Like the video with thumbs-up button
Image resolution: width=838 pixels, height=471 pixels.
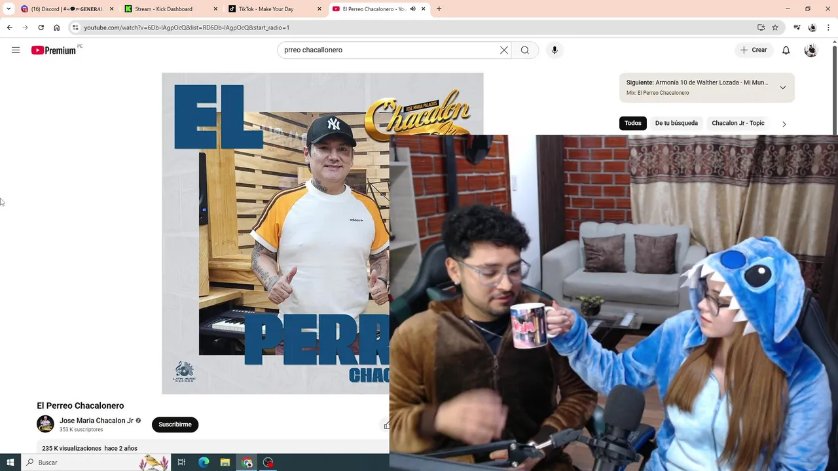pyautogui.click(x=386, y=425)
